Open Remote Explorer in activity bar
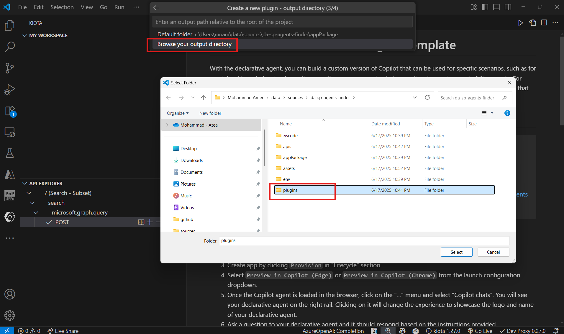Image resolution: width=564 pixels, height=334 pixels. [x=10, y=132]
